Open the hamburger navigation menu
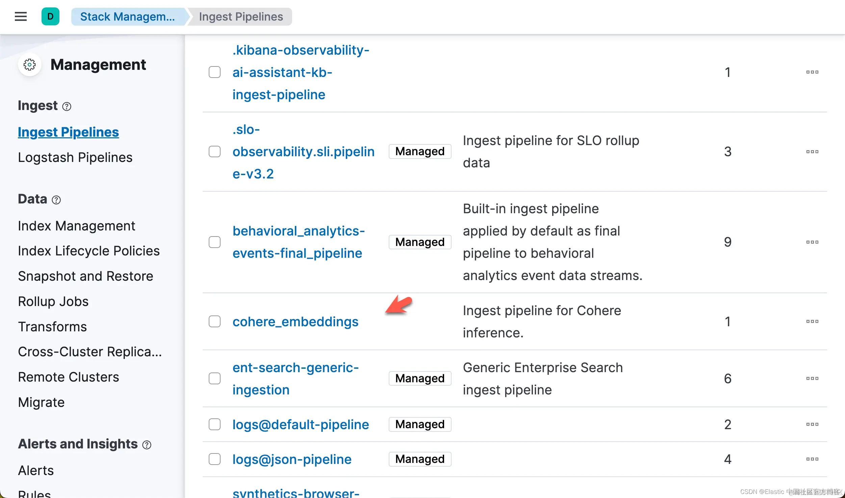 (x=21, y=17)
